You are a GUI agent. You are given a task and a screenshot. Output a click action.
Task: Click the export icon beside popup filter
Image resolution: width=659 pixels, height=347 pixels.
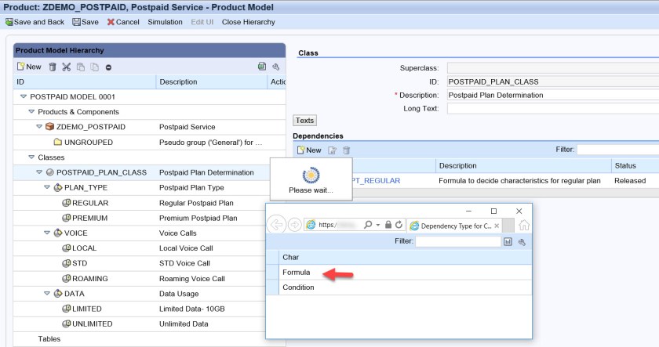[508, 242]
